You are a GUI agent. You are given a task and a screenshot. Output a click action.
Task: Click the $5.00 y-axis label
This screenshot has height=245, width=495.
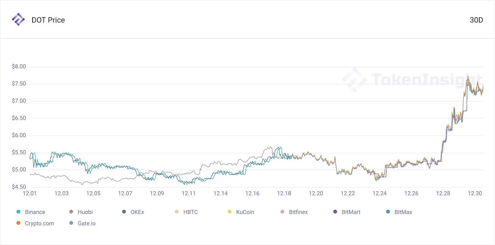click(x=19, y=169)
